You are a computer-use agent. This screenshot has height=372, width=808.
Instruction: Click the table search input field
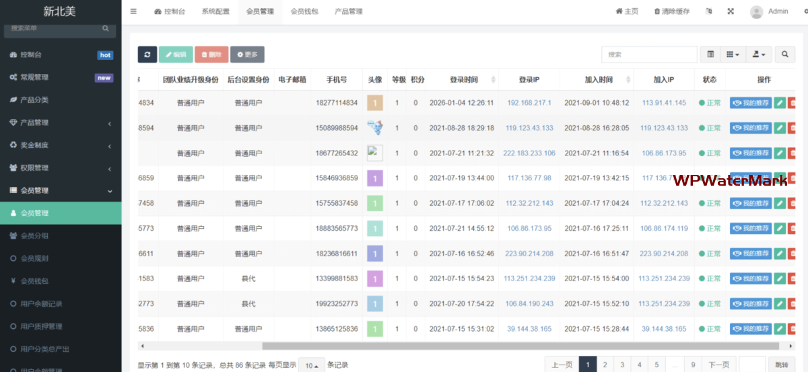tap(649, 54)
